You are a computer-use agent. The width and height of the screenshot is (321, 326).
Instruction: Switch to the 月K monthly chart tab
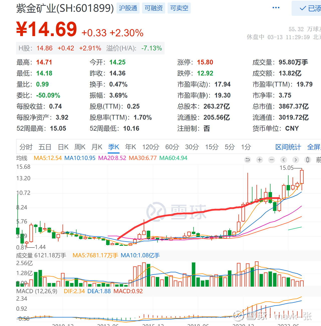[96, 147]
